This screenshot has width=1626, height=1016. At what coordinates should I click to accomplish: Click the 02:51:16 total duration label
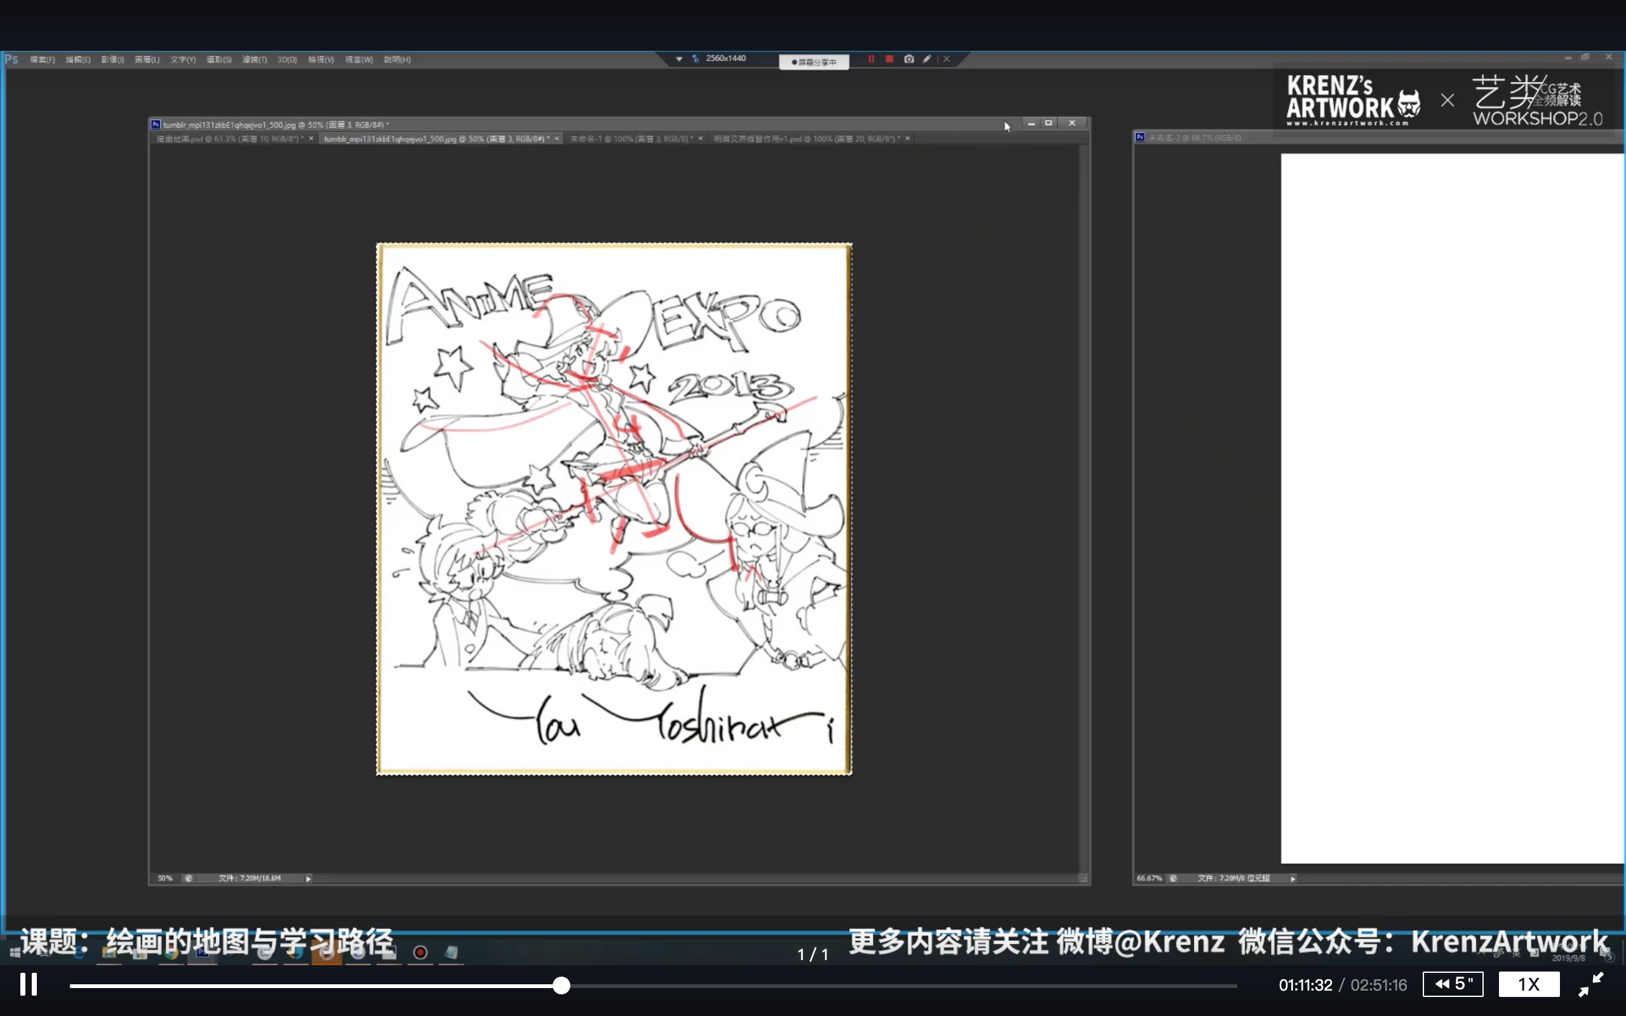click(1379, 985)
